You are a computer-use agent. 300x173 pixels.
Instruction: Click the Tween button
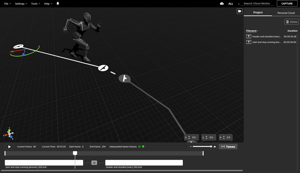click(x=228, y=147)
